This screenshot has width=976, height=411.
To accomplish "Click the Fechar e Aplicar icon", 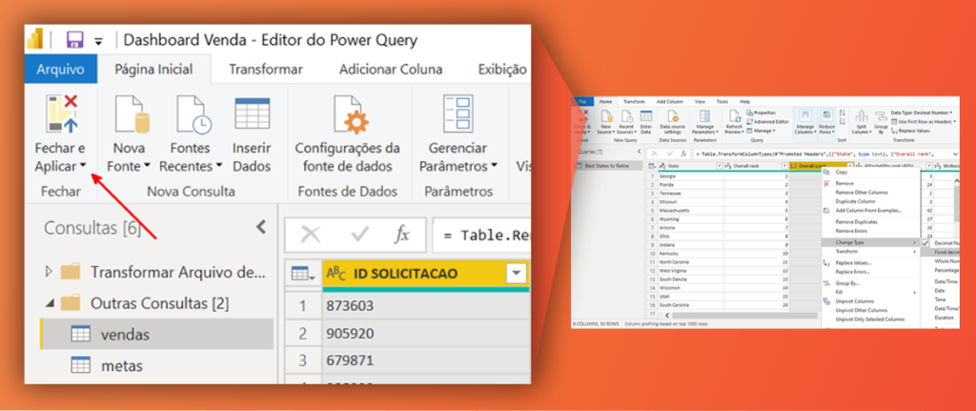I will (61, 113).
